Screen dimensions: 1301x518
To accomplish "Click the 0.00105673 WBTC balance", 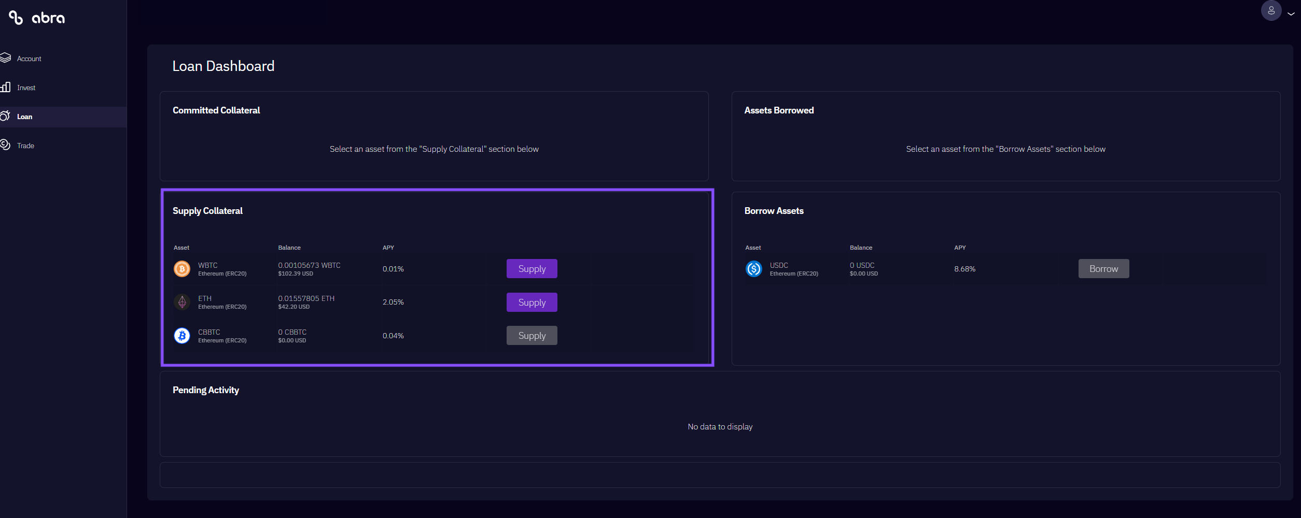I will 310,265.
